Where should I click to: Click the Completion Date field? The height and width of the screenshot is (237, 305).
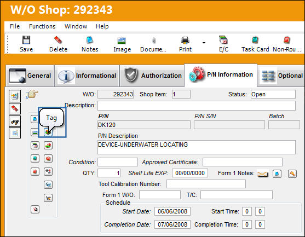[172, 224]
